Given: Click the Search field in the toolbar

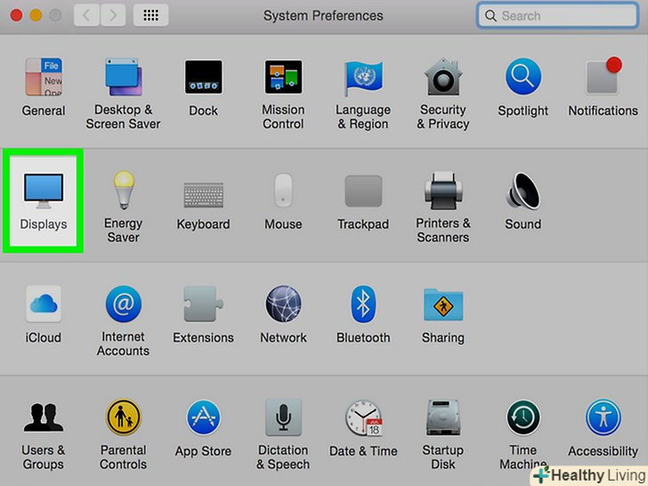Looking at the screenshot, I should click(557, 16).
